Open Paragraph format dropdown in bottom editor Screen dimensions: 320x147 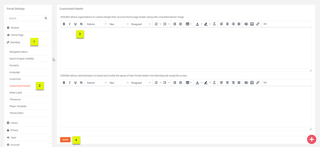point(141,83)
